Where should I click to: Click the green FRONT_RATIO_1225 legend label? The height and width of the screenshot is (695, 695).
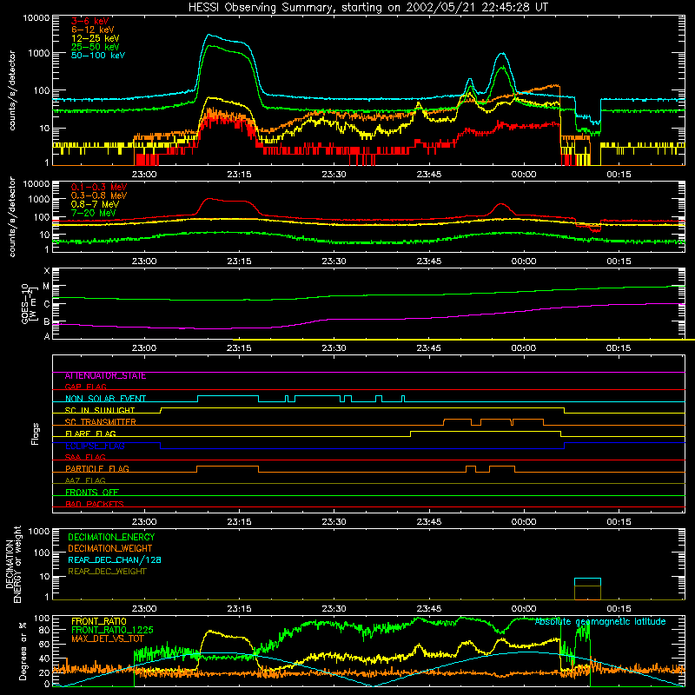(x=112, y=630)
